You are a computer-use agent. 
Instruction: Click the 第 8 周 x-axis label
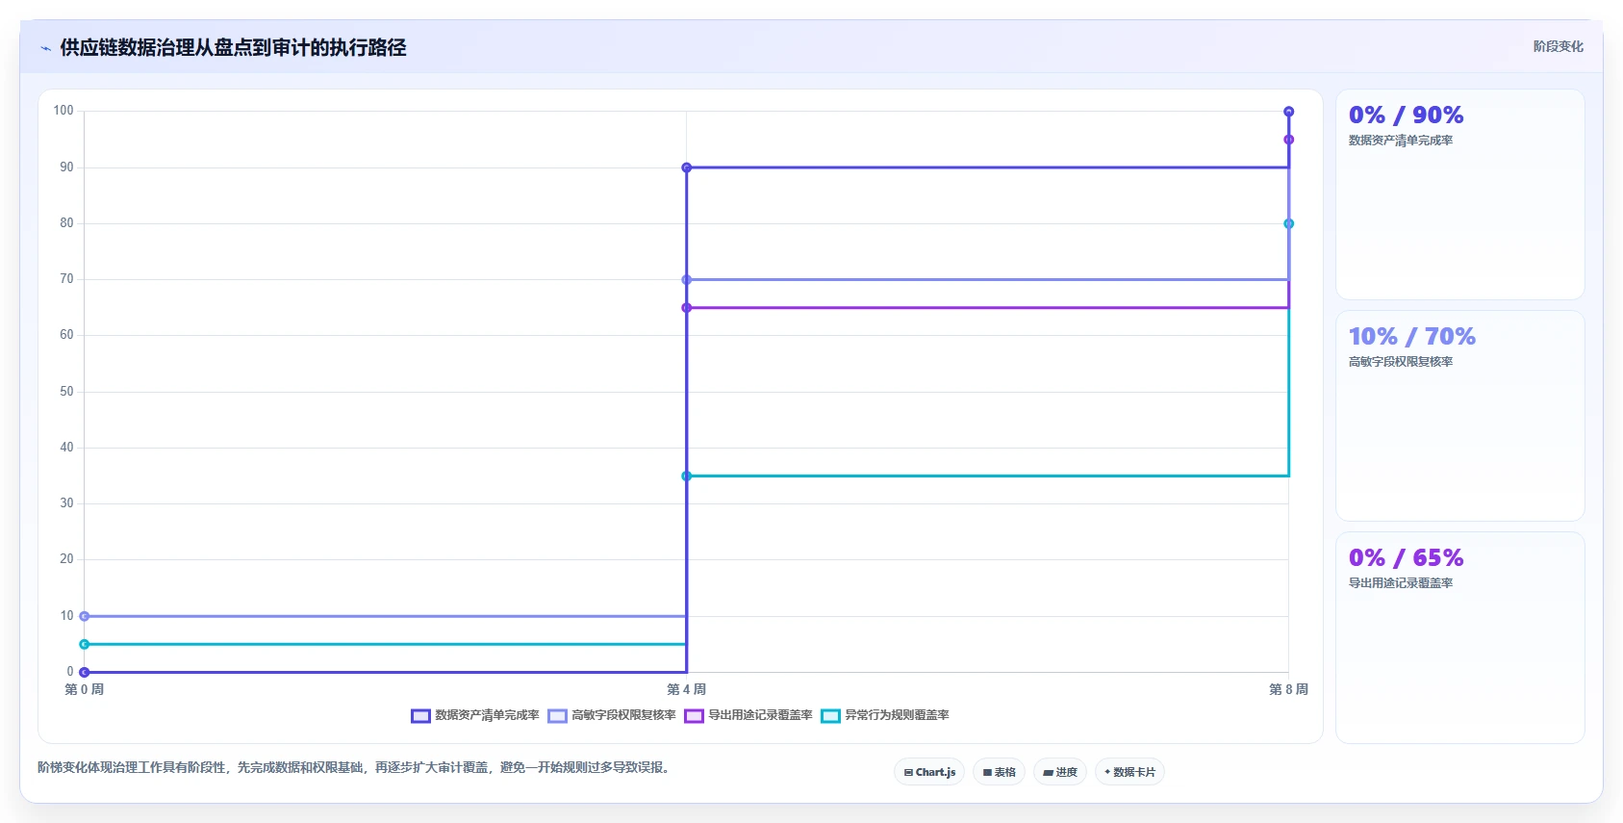tap(1288, 689)
